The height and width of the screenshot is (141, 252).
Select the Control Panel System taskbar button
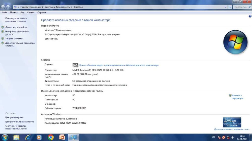coord(74,137)
